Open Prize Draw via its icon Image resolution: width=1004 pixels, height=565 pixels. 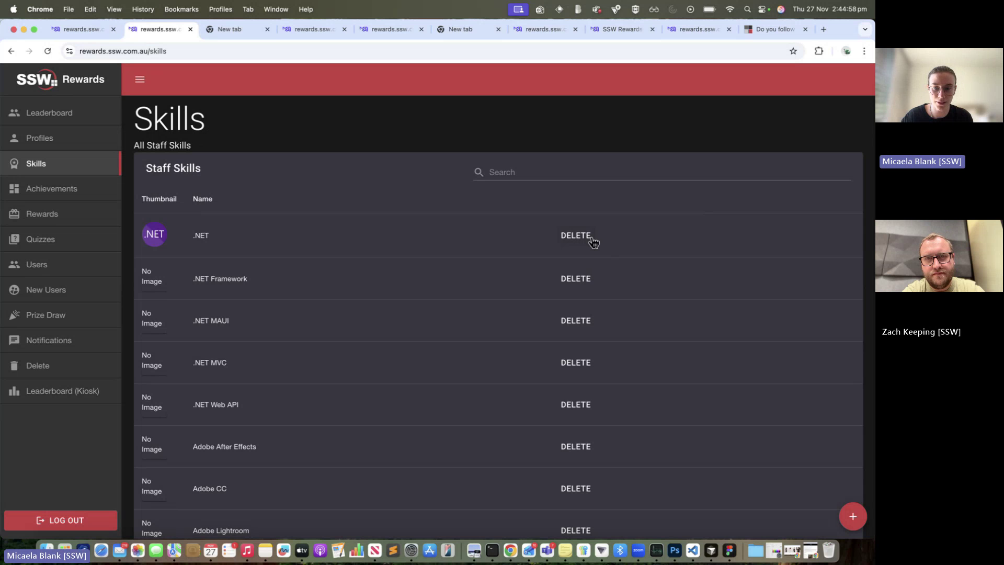(x=15, y=314)
